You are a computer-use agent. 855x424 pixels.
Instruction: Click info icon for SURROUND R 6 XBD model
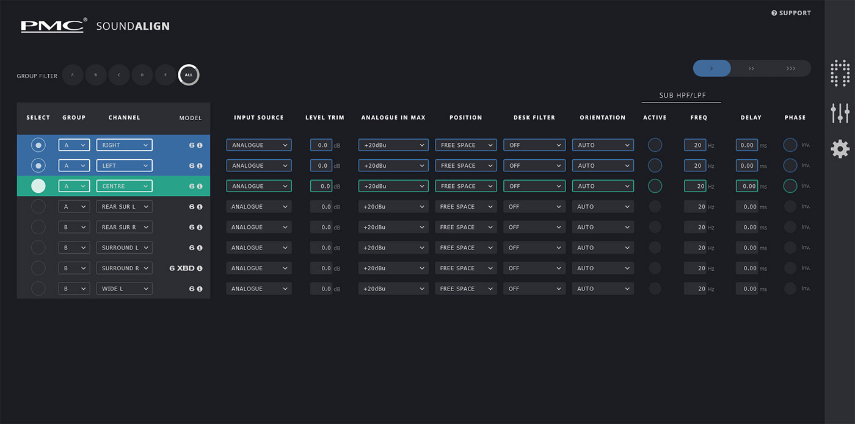click(x=200, y=268)
